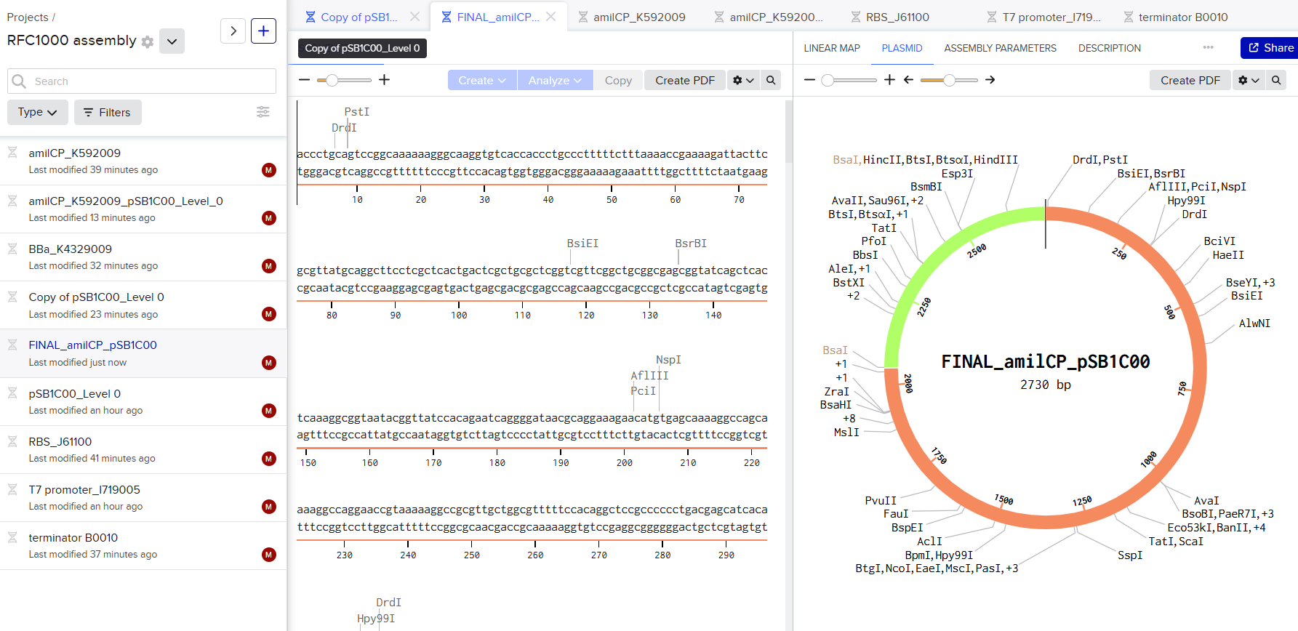This screenshot has height=631, width=1298.
Task: Open RFC1000 assembly project settings gear
Action: (148, 41)
